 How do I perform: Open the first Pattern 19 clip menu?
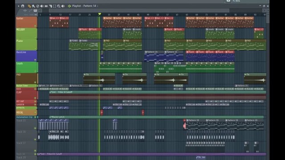[187, 120]
